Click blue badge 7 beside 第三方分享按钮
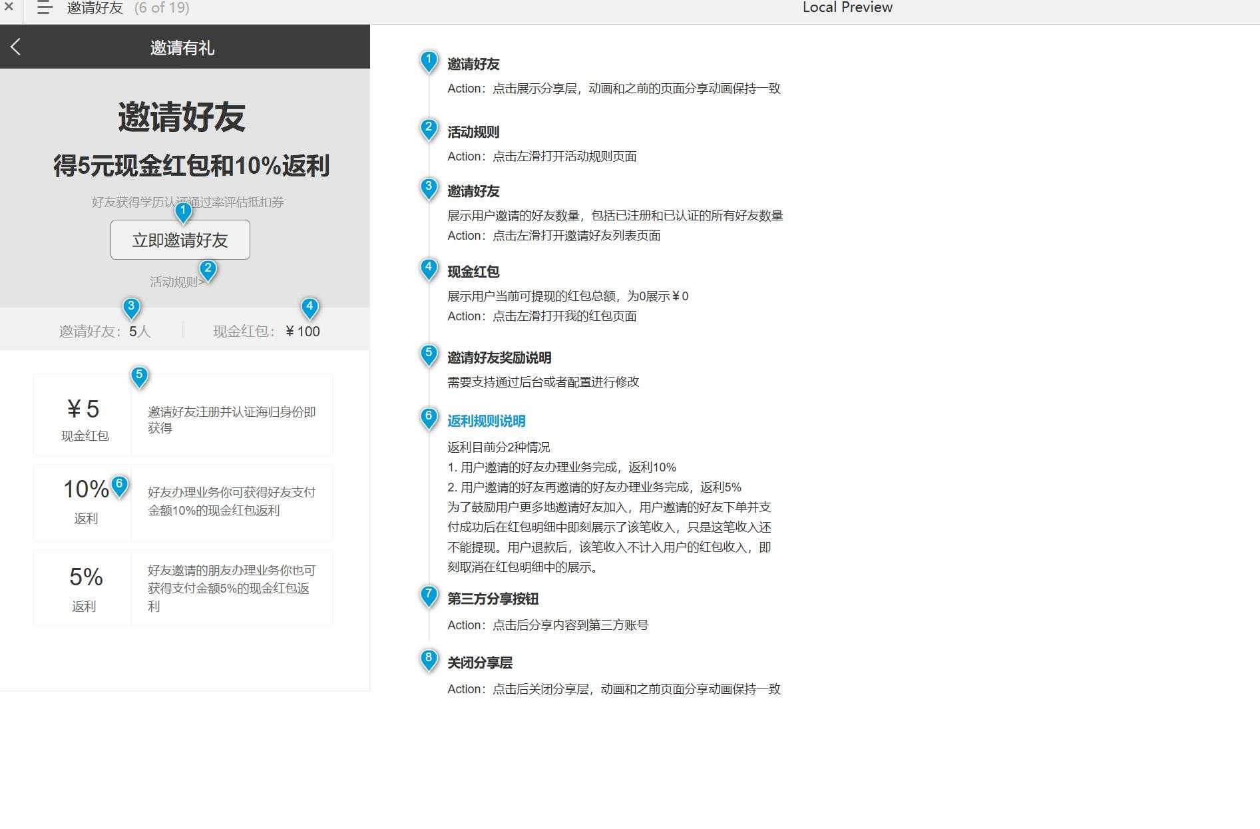Viewport: 1260px width, 829px height. tap(429, 595)
